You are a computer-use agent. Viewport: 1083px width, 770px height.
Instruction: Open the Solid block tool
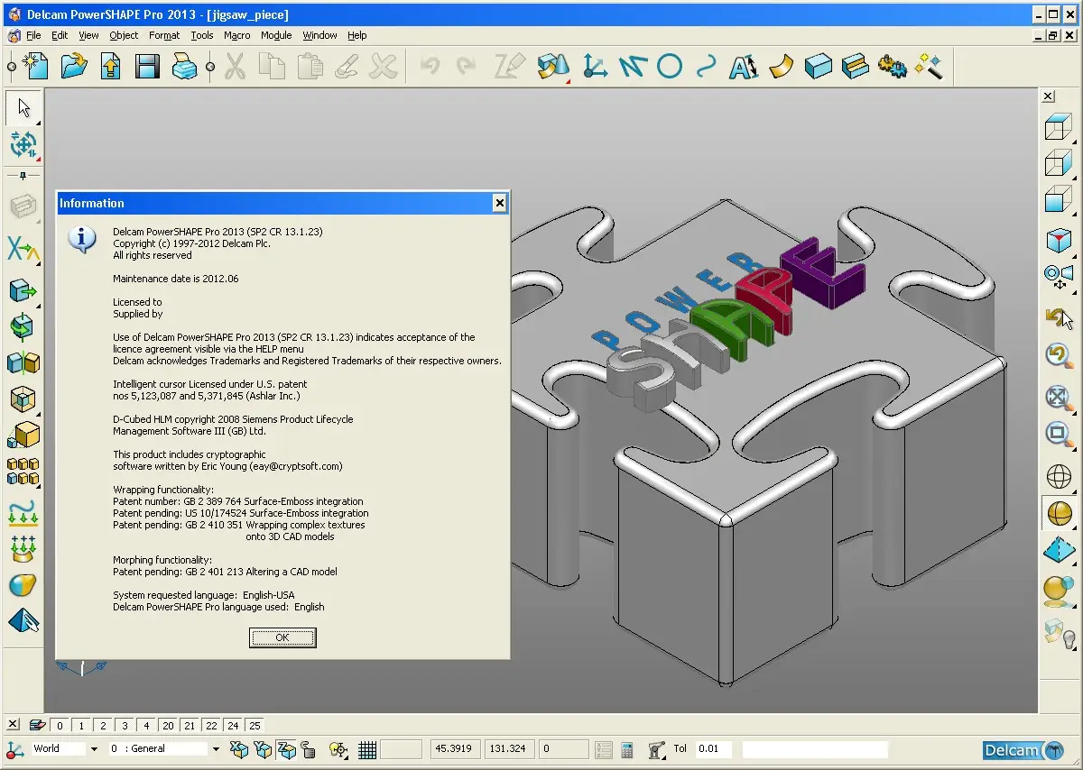coord(818,67)
